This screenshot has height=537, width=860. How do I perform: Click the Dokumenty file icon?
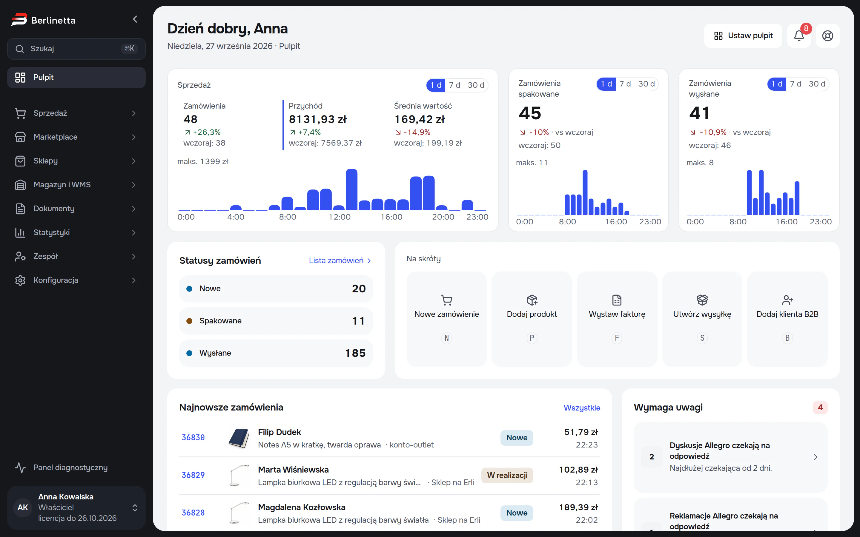point(20,209)
